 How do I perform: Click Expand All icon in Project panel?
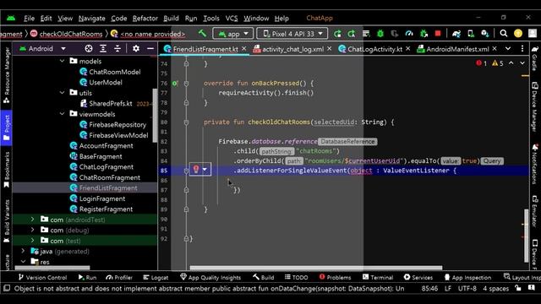pos(103,49)
